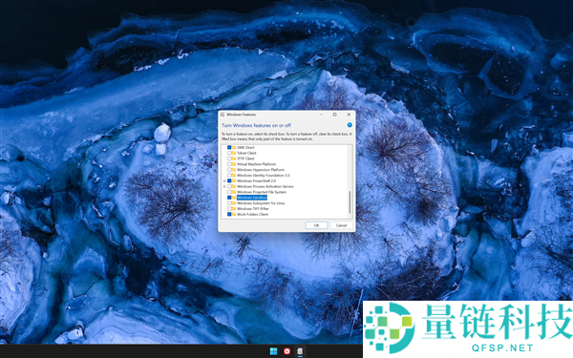Select the 'Windows Process Activation Service' label

click(265, 186)
